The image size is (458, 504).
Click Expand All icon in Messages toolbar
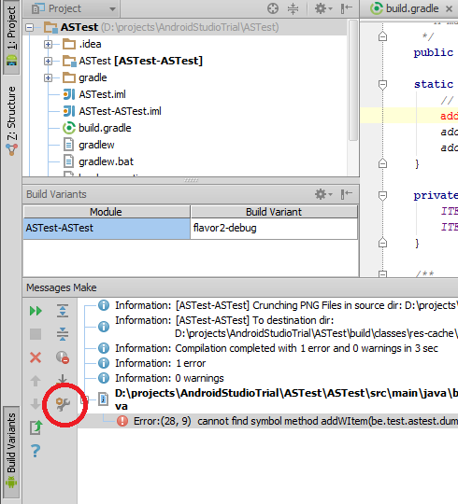(x=63, y=311)
